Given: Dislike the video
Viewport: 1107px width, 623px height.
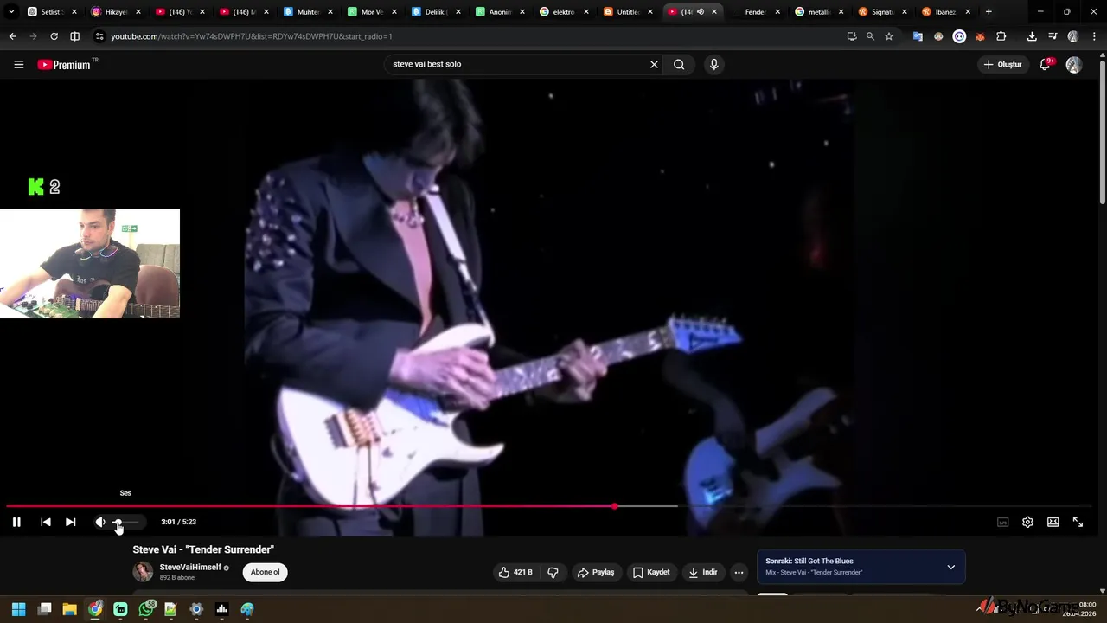Looking at the screenshot, I should coord(553,572).
